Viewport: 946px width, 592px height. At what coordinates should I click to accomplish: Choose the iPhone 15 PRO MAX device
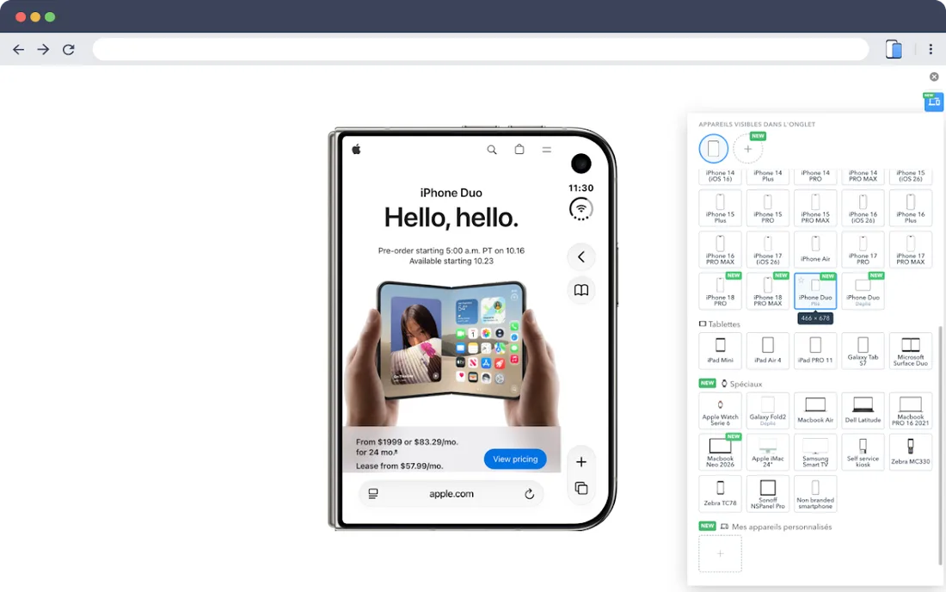click(815, 207)
